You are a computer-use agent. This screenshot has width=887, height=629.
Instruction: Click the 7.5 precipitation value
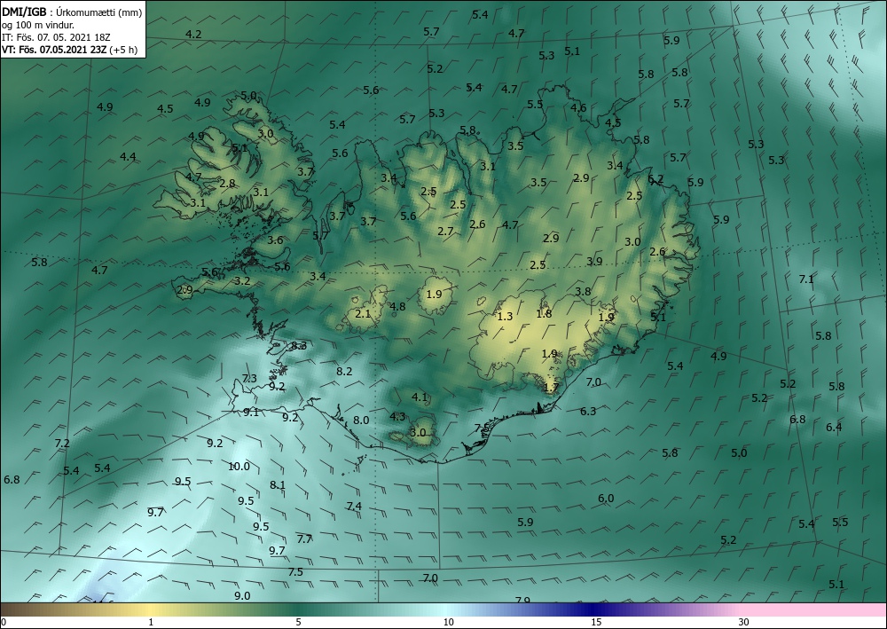[x=295, y=572]
